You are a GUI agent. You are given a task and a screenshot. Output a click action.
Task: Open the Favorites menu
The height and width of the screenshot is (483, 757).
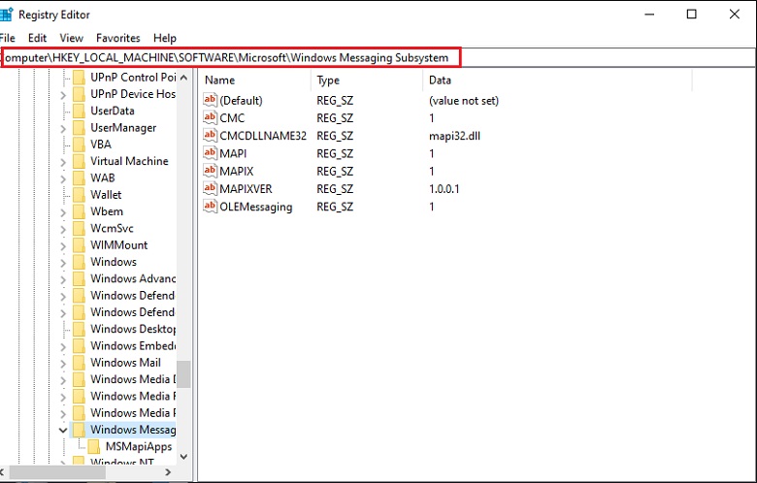117,38
